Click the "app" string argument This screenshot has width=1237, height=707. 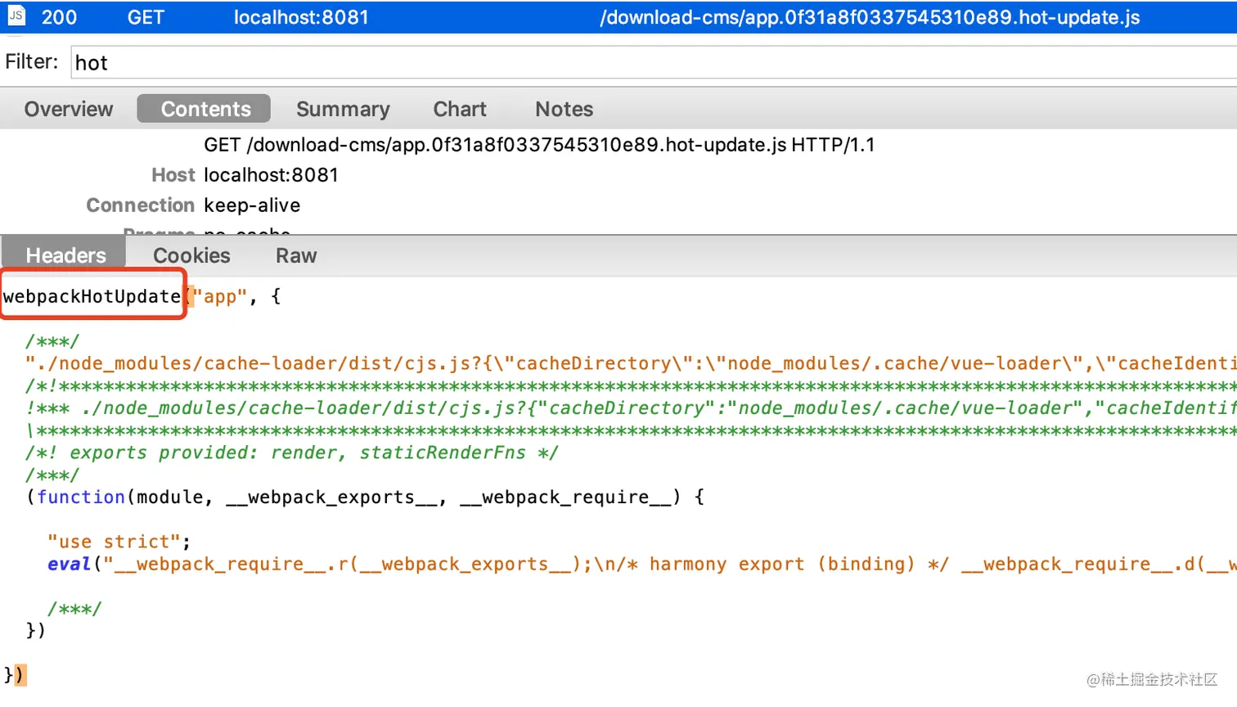pyautogui.click(x=219, y=296)
